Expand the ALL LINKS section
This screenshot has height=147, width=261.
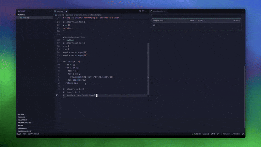(23, 120)
